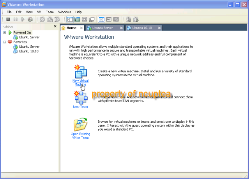The height and width of the screenshot is (179, 249).
Task: Click the New Virtual Machine link
Action: (81, 82)
